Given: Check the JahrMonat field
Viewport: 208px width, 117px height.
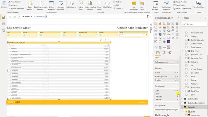Looking at the screenshot, I should [x=186, y=115].
